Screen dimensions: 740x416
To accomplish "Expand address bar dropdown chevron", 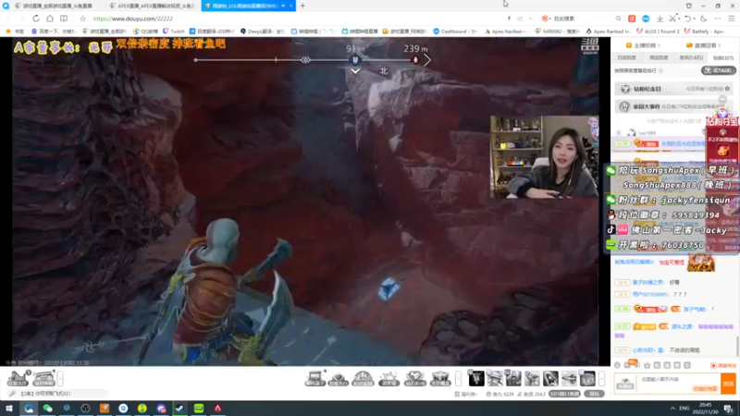I will click(530, 18).
